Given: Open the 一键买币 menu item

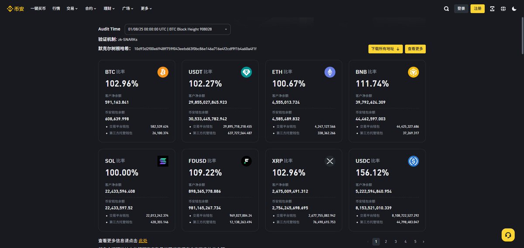Looking at the screenshot, I should [x=38, y=8].
